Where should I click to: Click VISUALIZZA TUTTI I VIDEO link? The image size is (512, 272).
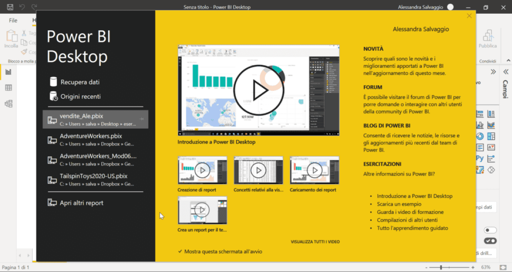pos(315,242)
